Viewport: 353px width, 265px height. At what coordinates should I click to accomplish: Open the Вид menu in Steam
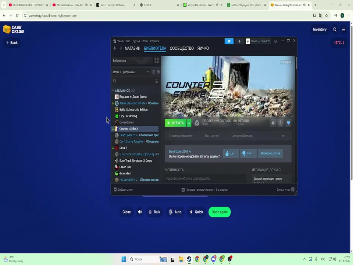click(x=128, y=41)
